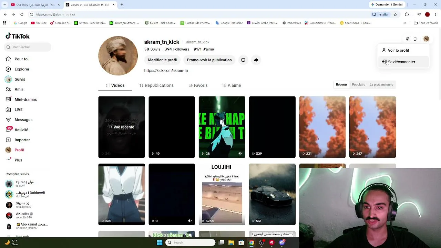Switch to the Republications tab
Screen dimensions: 441x248
click(x=156, y=85)
